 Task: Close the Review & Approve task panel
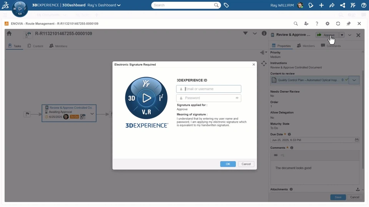[358, 35]
